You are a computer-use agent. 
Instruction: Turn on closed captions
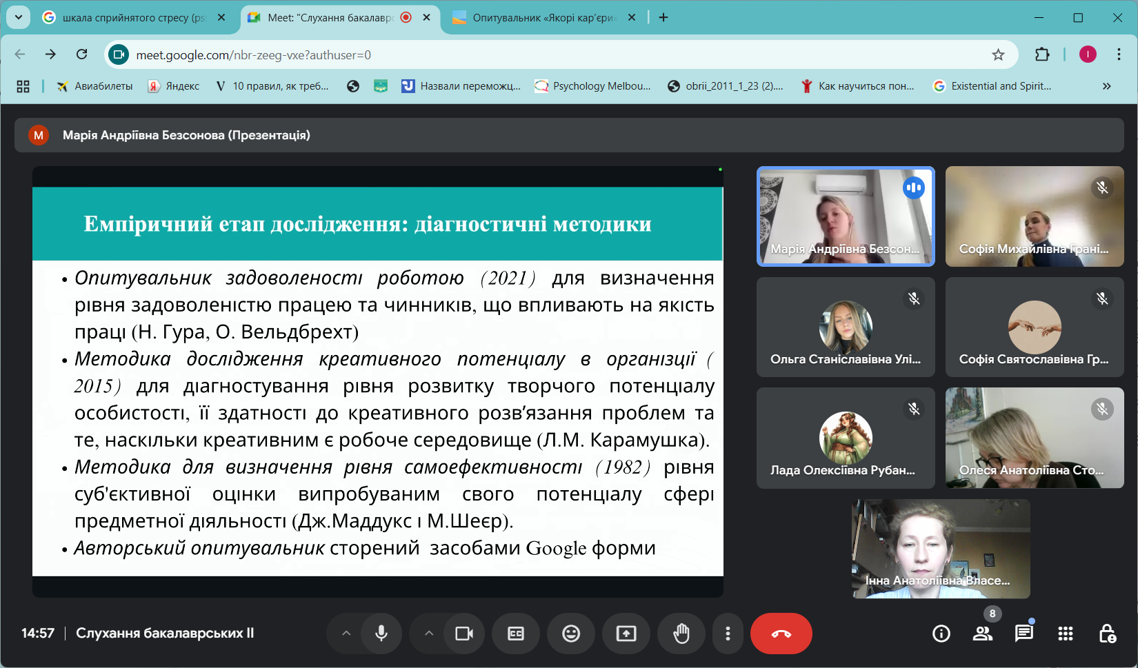point(516,634)
